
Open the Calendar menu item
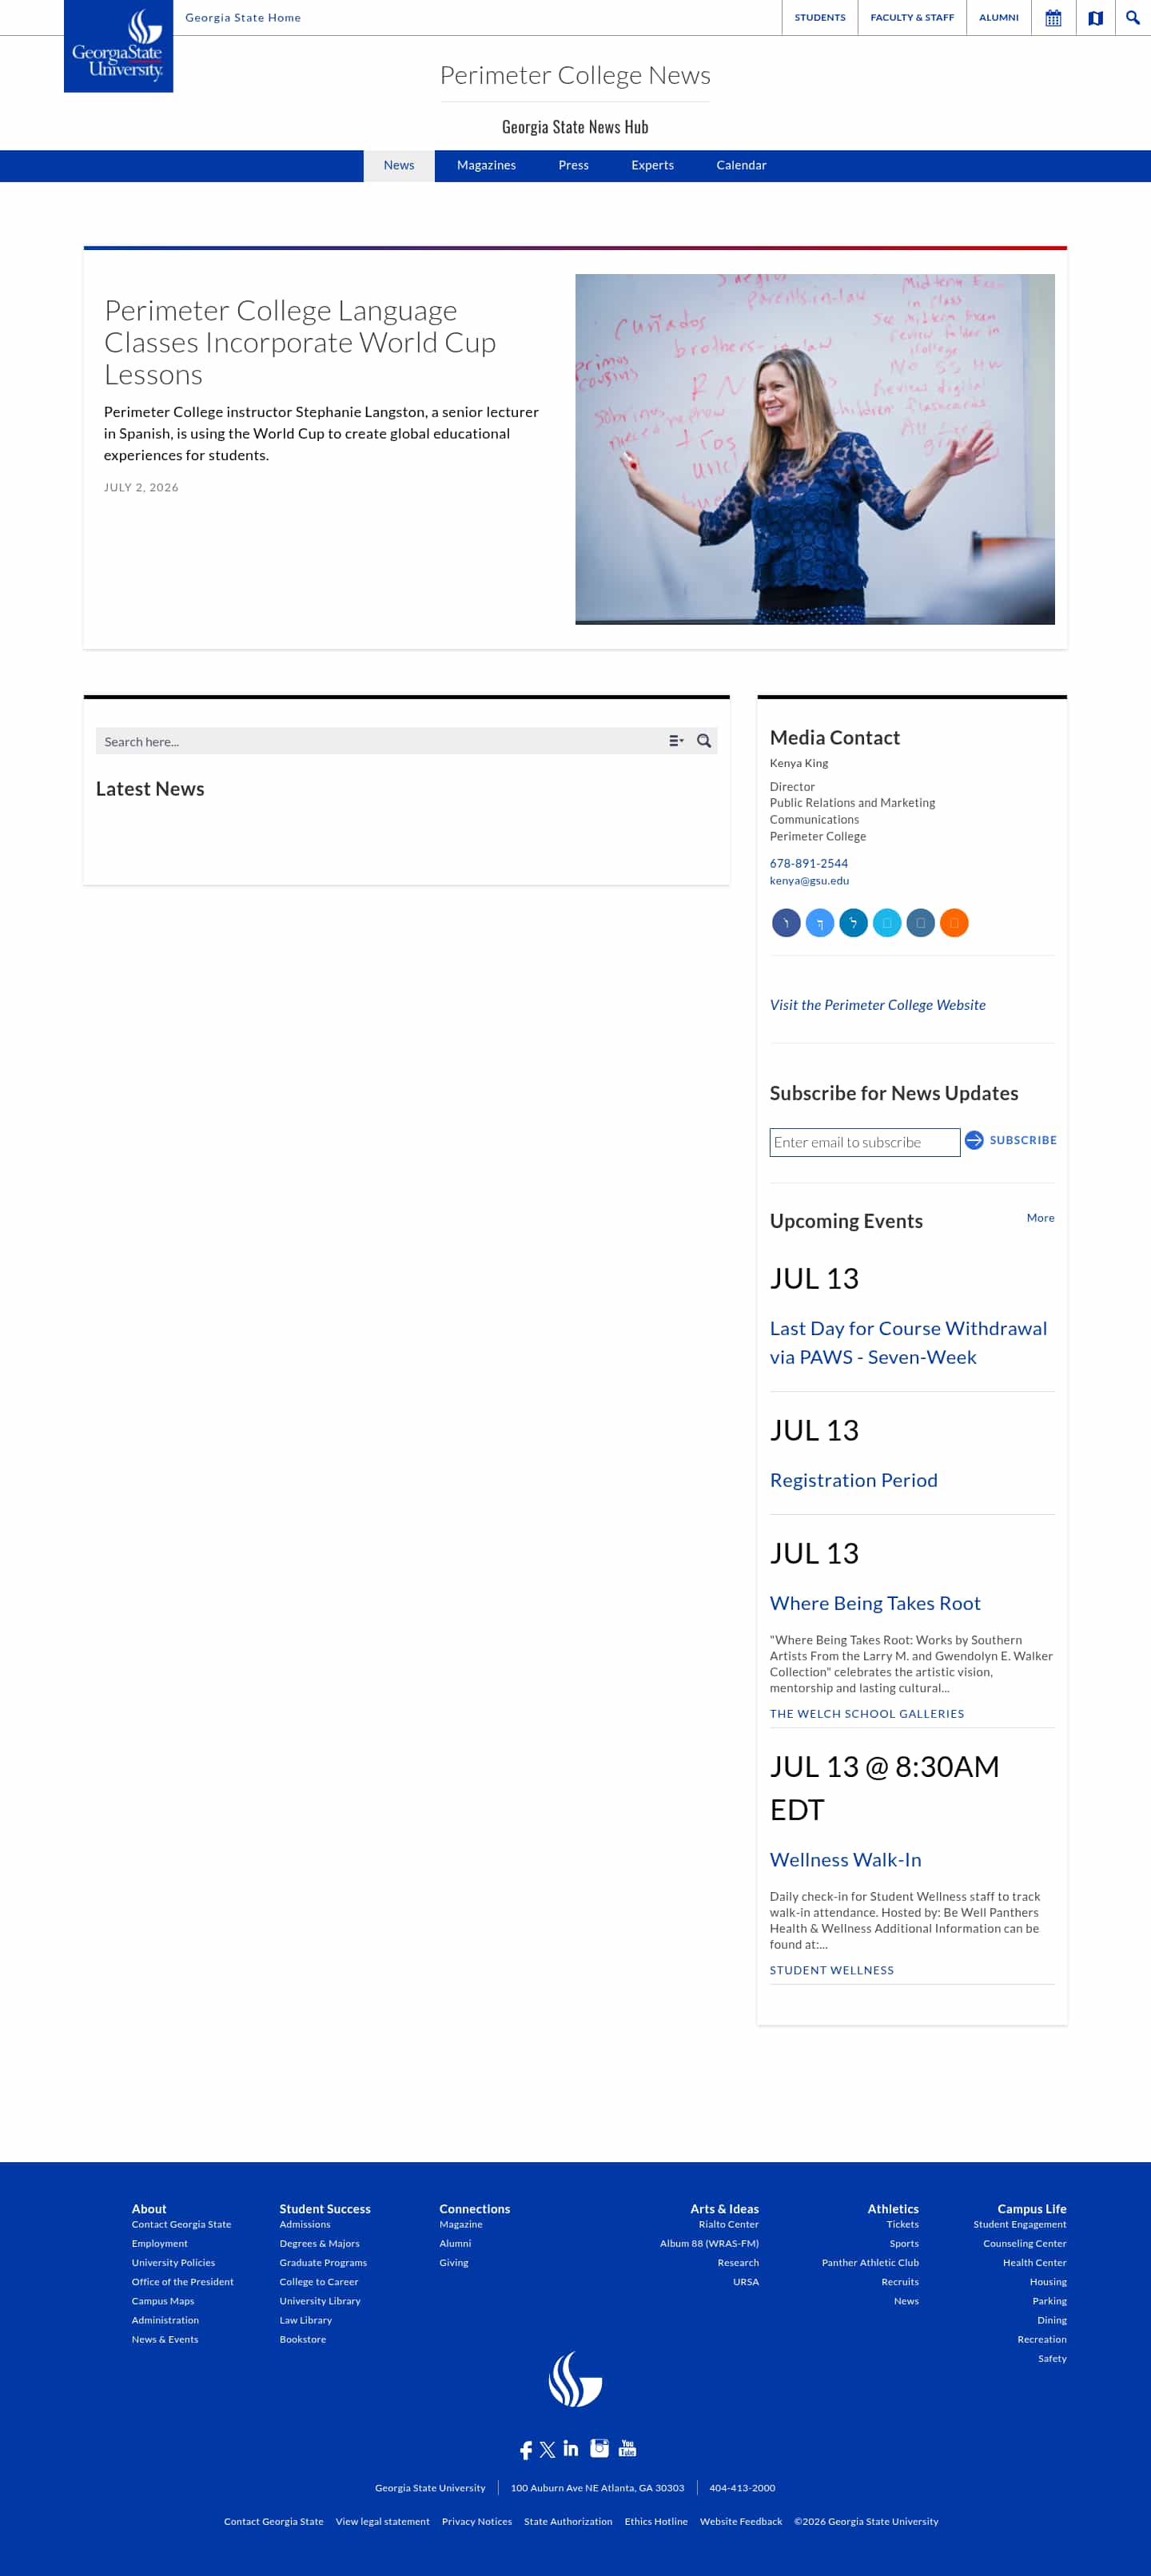point(741,165)
